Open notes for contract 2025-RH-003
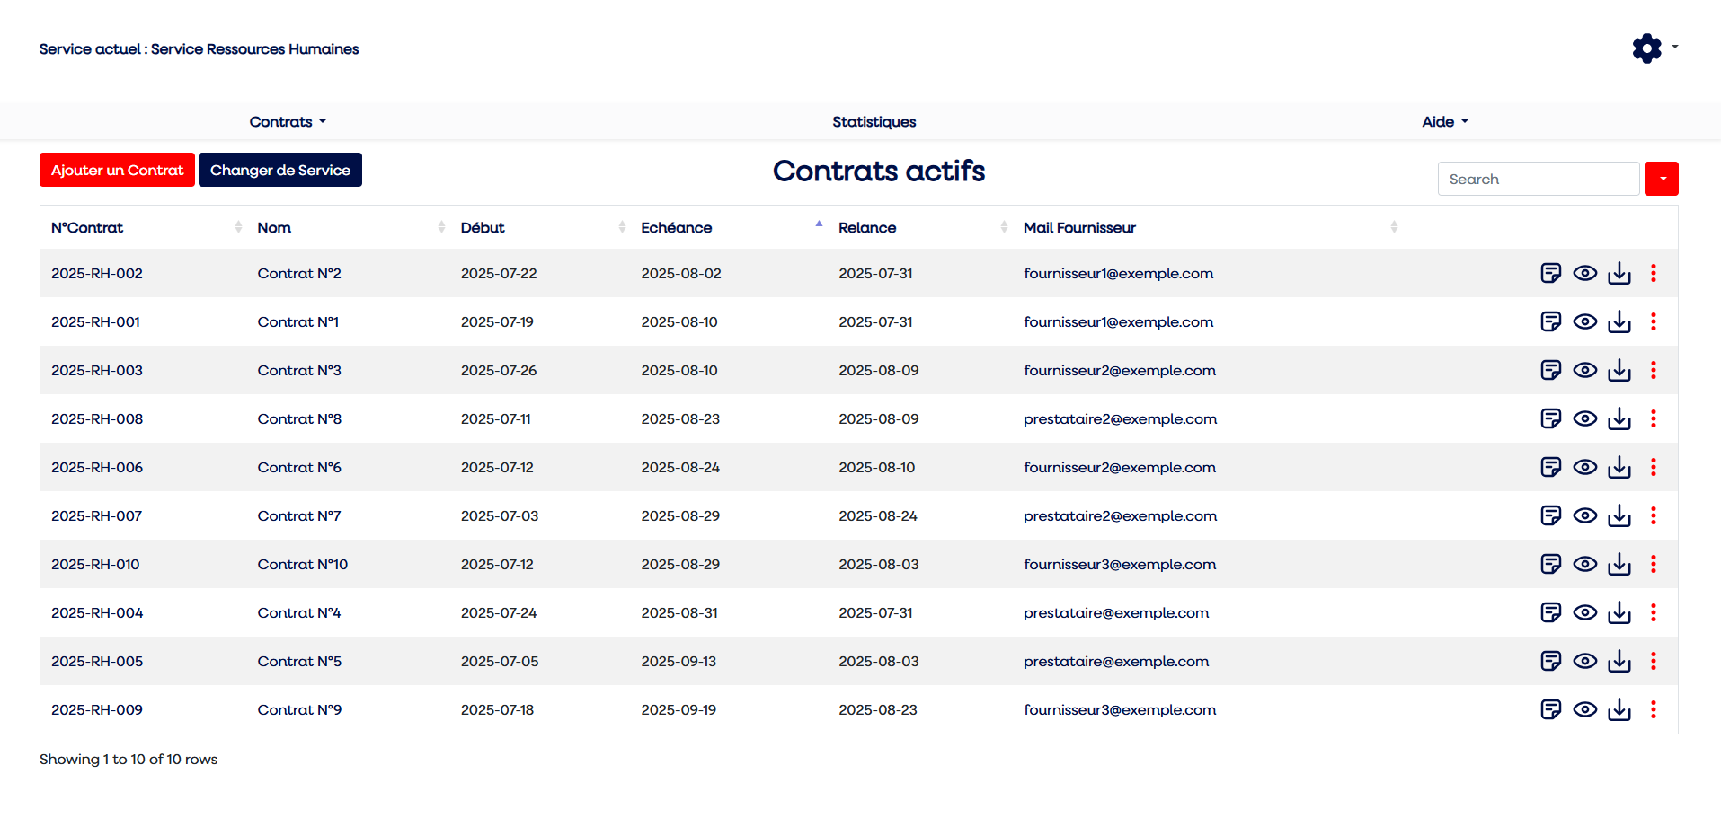 1551,370
